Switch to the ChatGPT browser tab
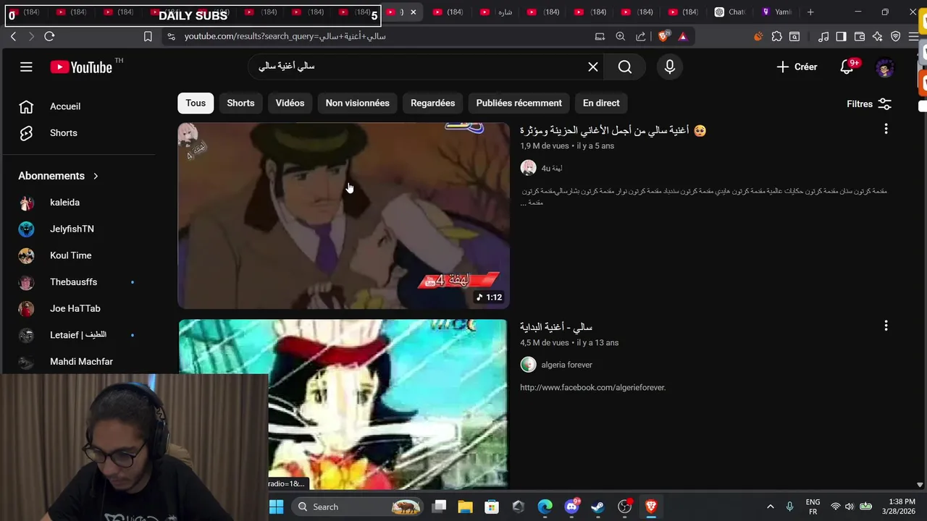Image resolution: width=927 pixels, height=521 pixels. pos(731,12)
